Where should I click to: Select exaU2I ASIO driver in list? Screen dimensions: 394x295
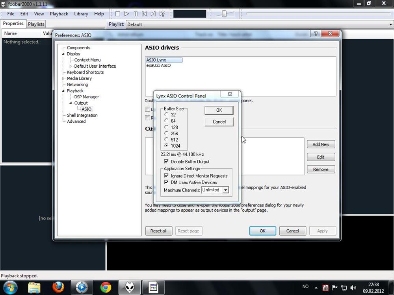158,65
